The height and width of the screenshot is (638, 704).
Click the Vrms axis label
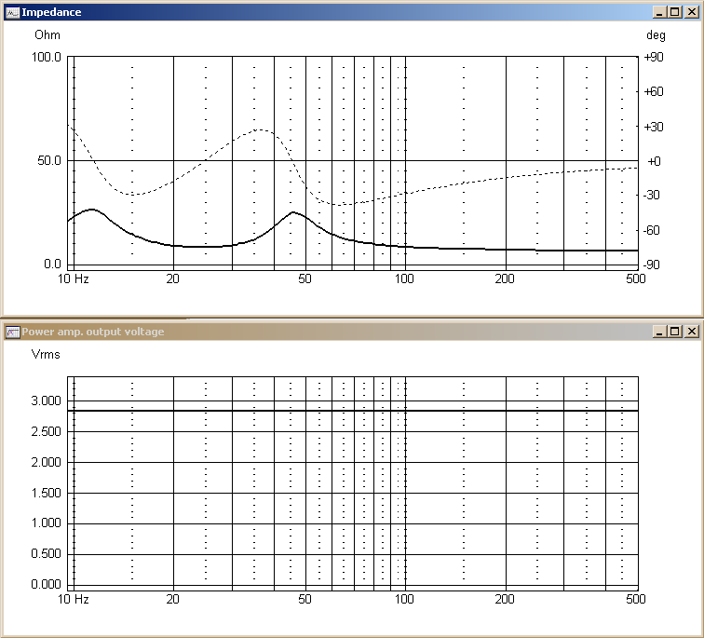pyautogui.click(x=46, y=354)
